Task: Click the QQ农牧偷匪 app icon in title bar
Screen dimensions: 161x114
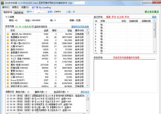Action: tap(2, 3)
